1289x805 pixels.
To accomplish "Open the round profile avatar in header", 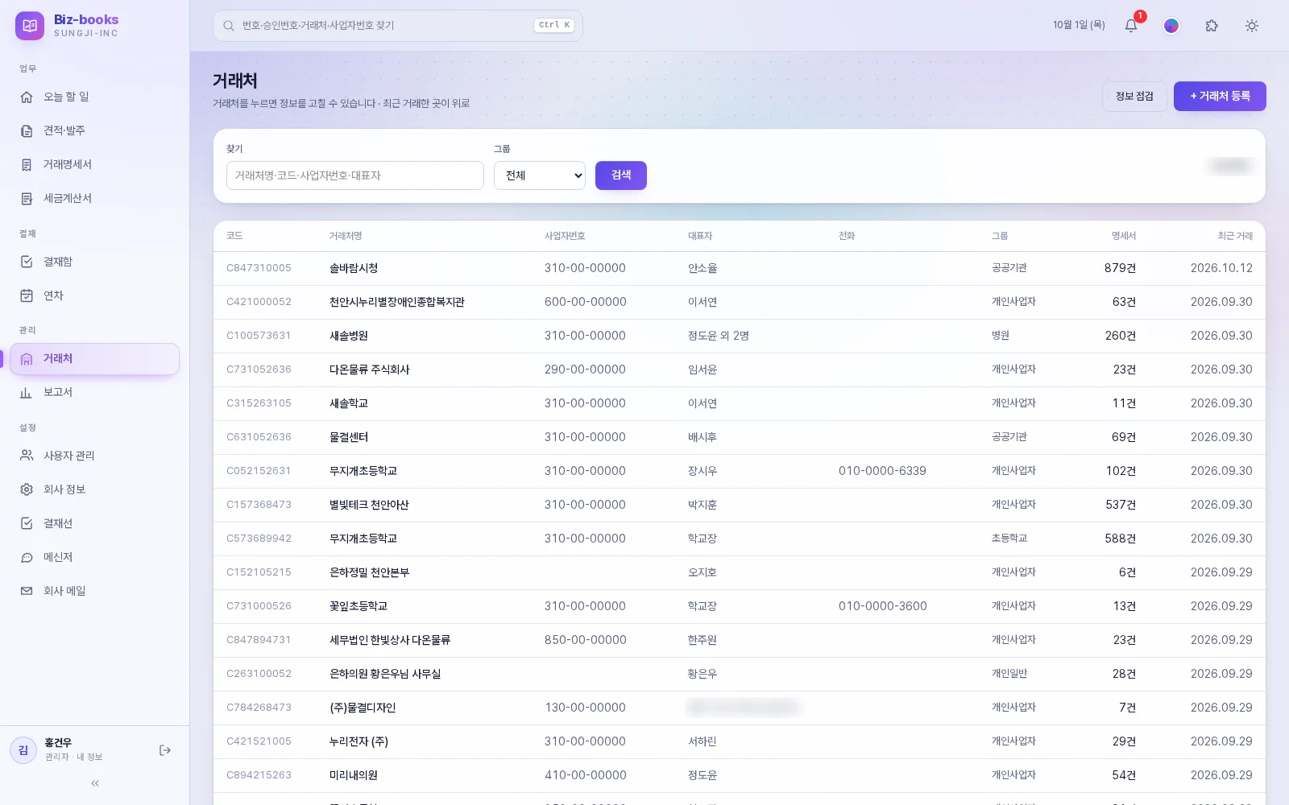I will tap(1171, 26).
